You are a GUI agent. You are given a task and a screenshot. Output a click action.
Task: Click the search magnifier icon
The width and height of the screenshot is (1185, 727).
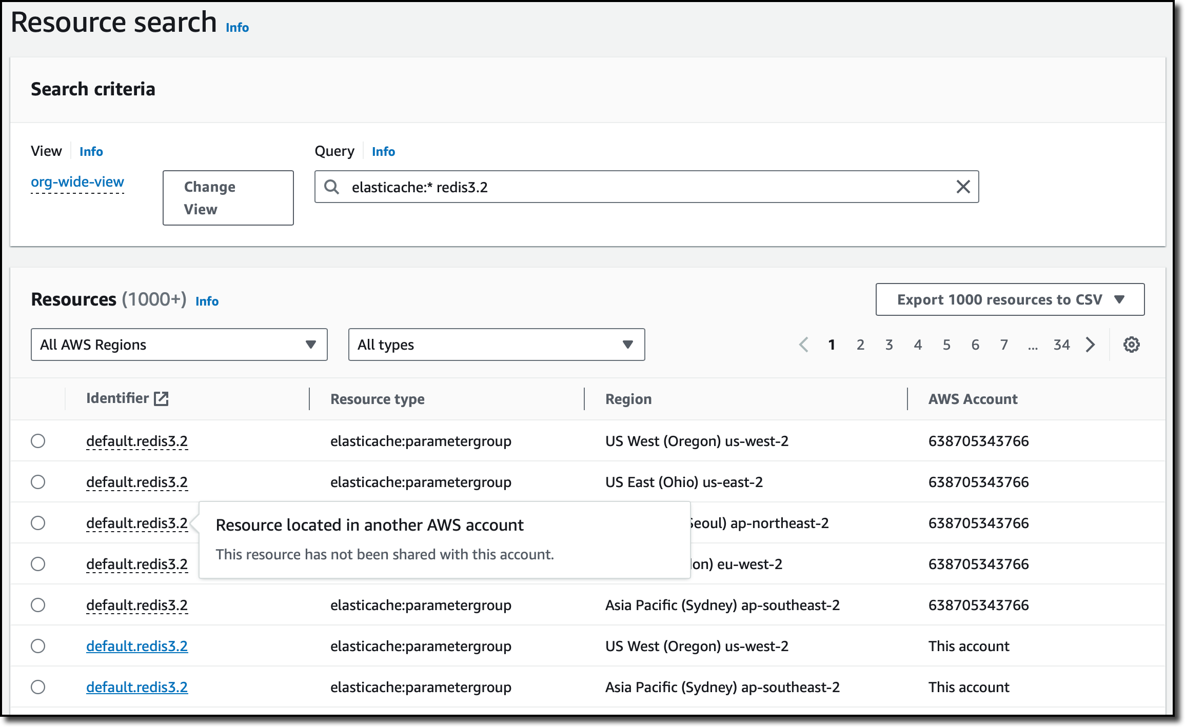click(x=332, y=187)
